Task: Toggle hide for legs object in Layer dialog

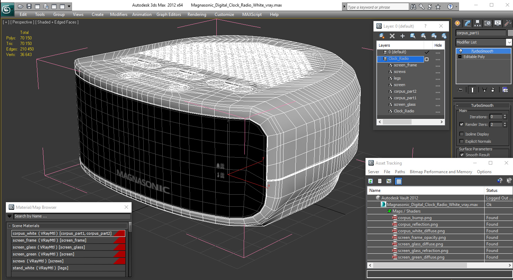Action: click(x=438, y=78)
